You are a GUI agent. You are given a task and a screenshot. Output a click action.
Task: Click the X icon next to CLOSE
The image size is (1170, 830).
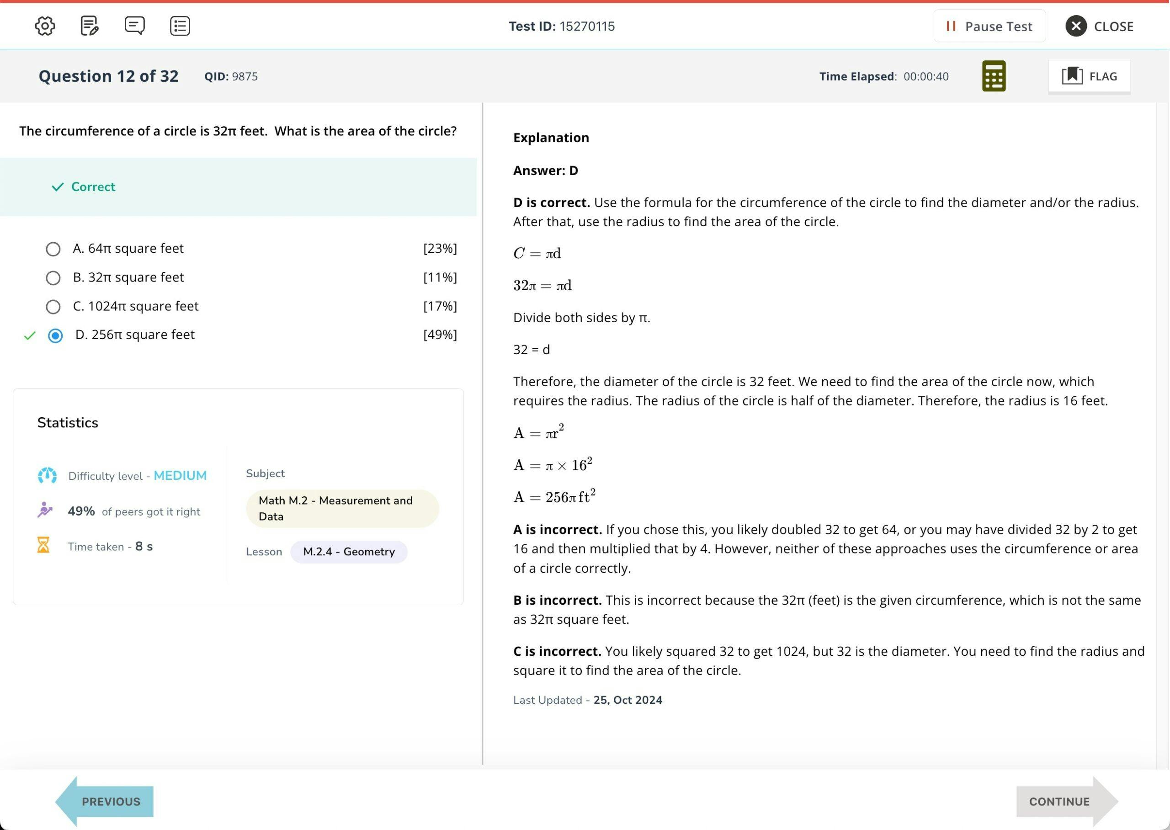pyautogui.click(x=1076, y=26)
